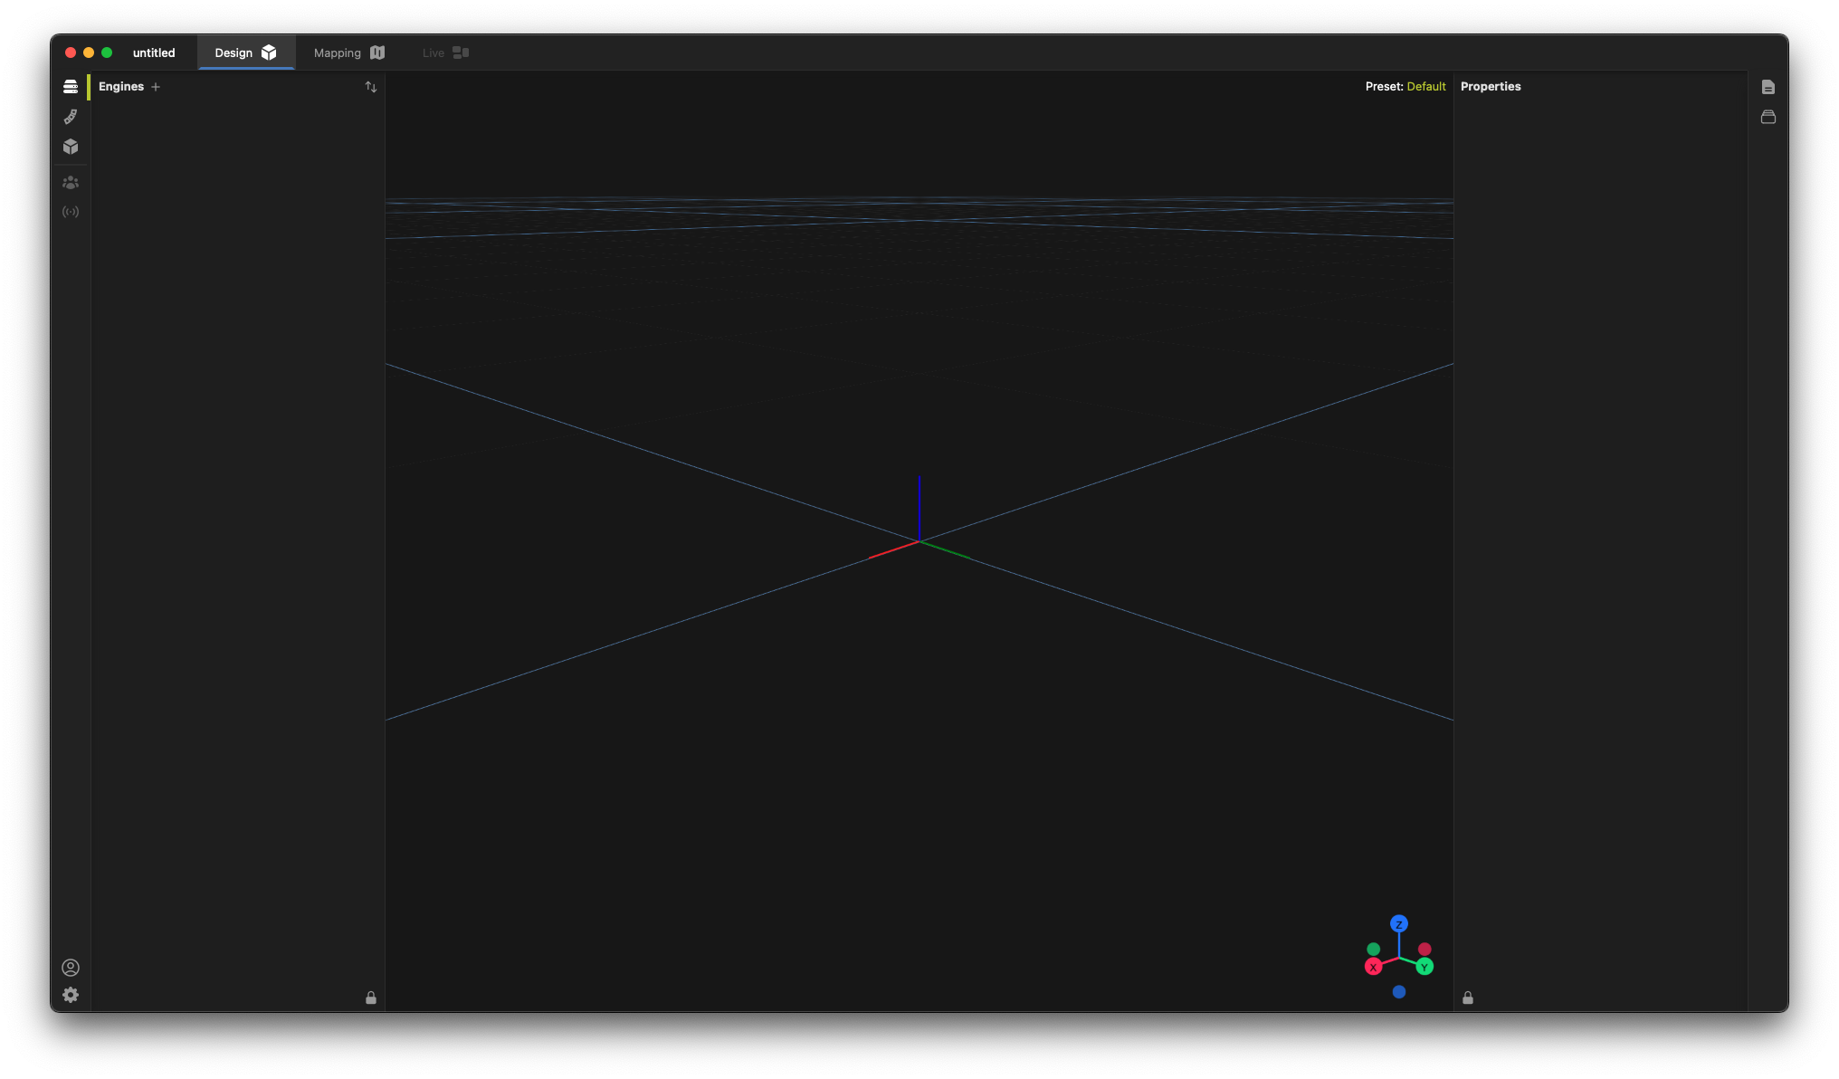Image resolution: width=1839 pixels, height=1079 pixels.
Task: Select the drawer icon on the right edge
Action: [x=1769, y=116]
